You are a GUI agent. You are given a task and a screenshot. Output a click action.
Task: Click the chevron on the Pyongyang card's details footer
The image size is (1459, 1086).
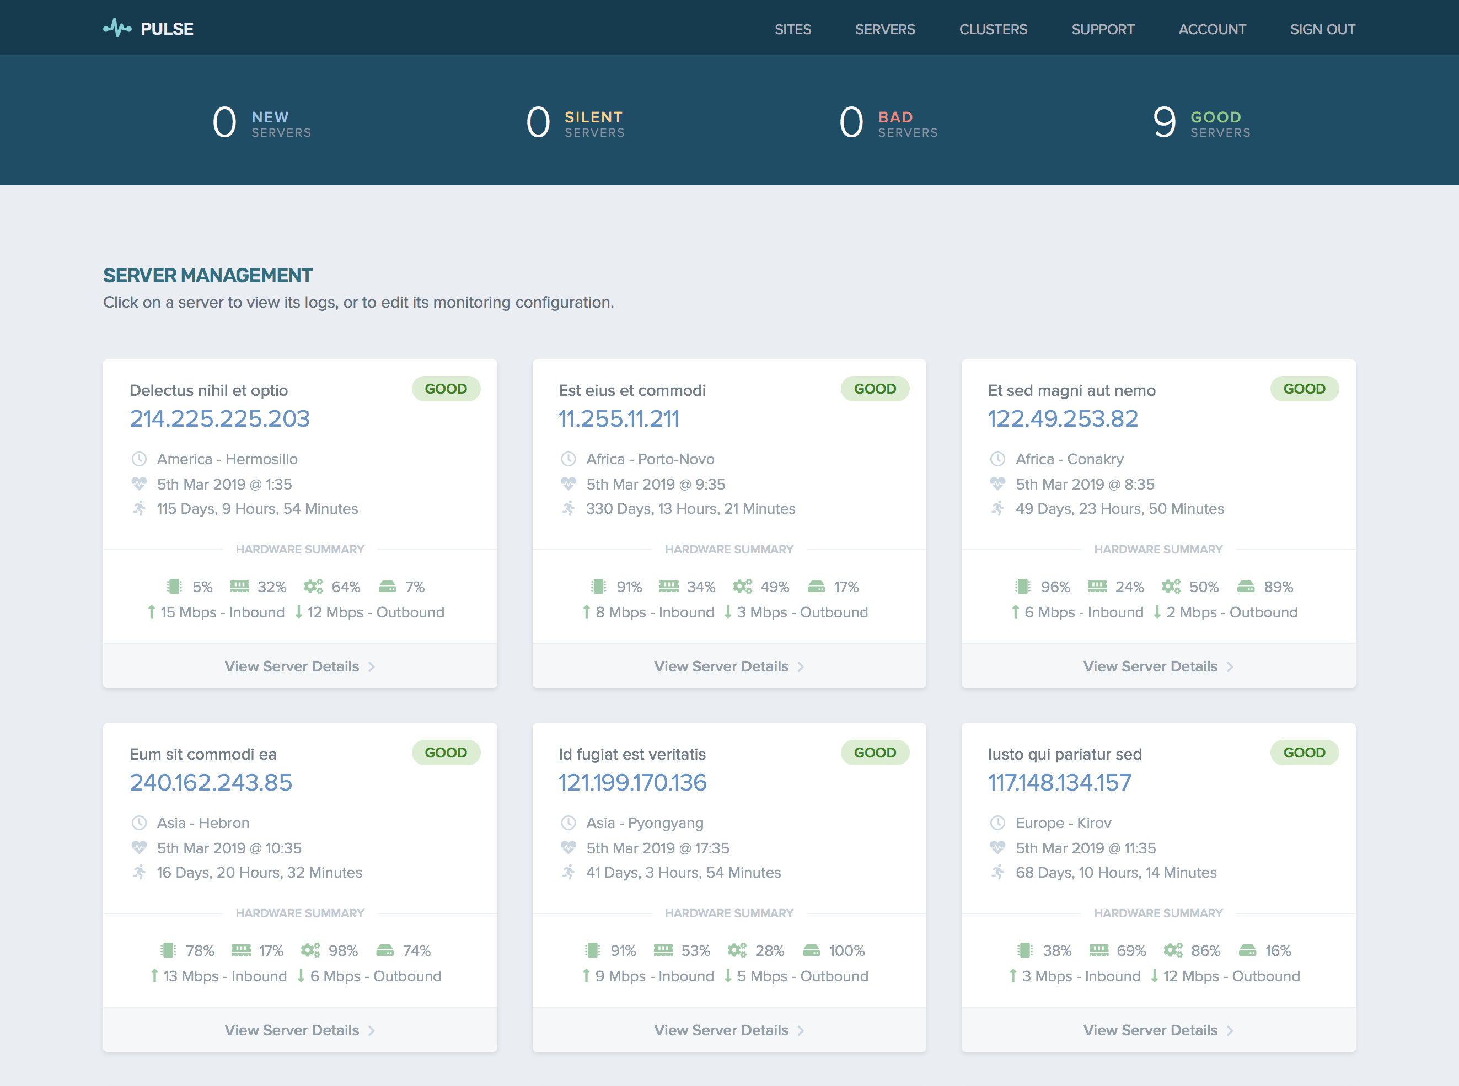(x=801, y=1031)
